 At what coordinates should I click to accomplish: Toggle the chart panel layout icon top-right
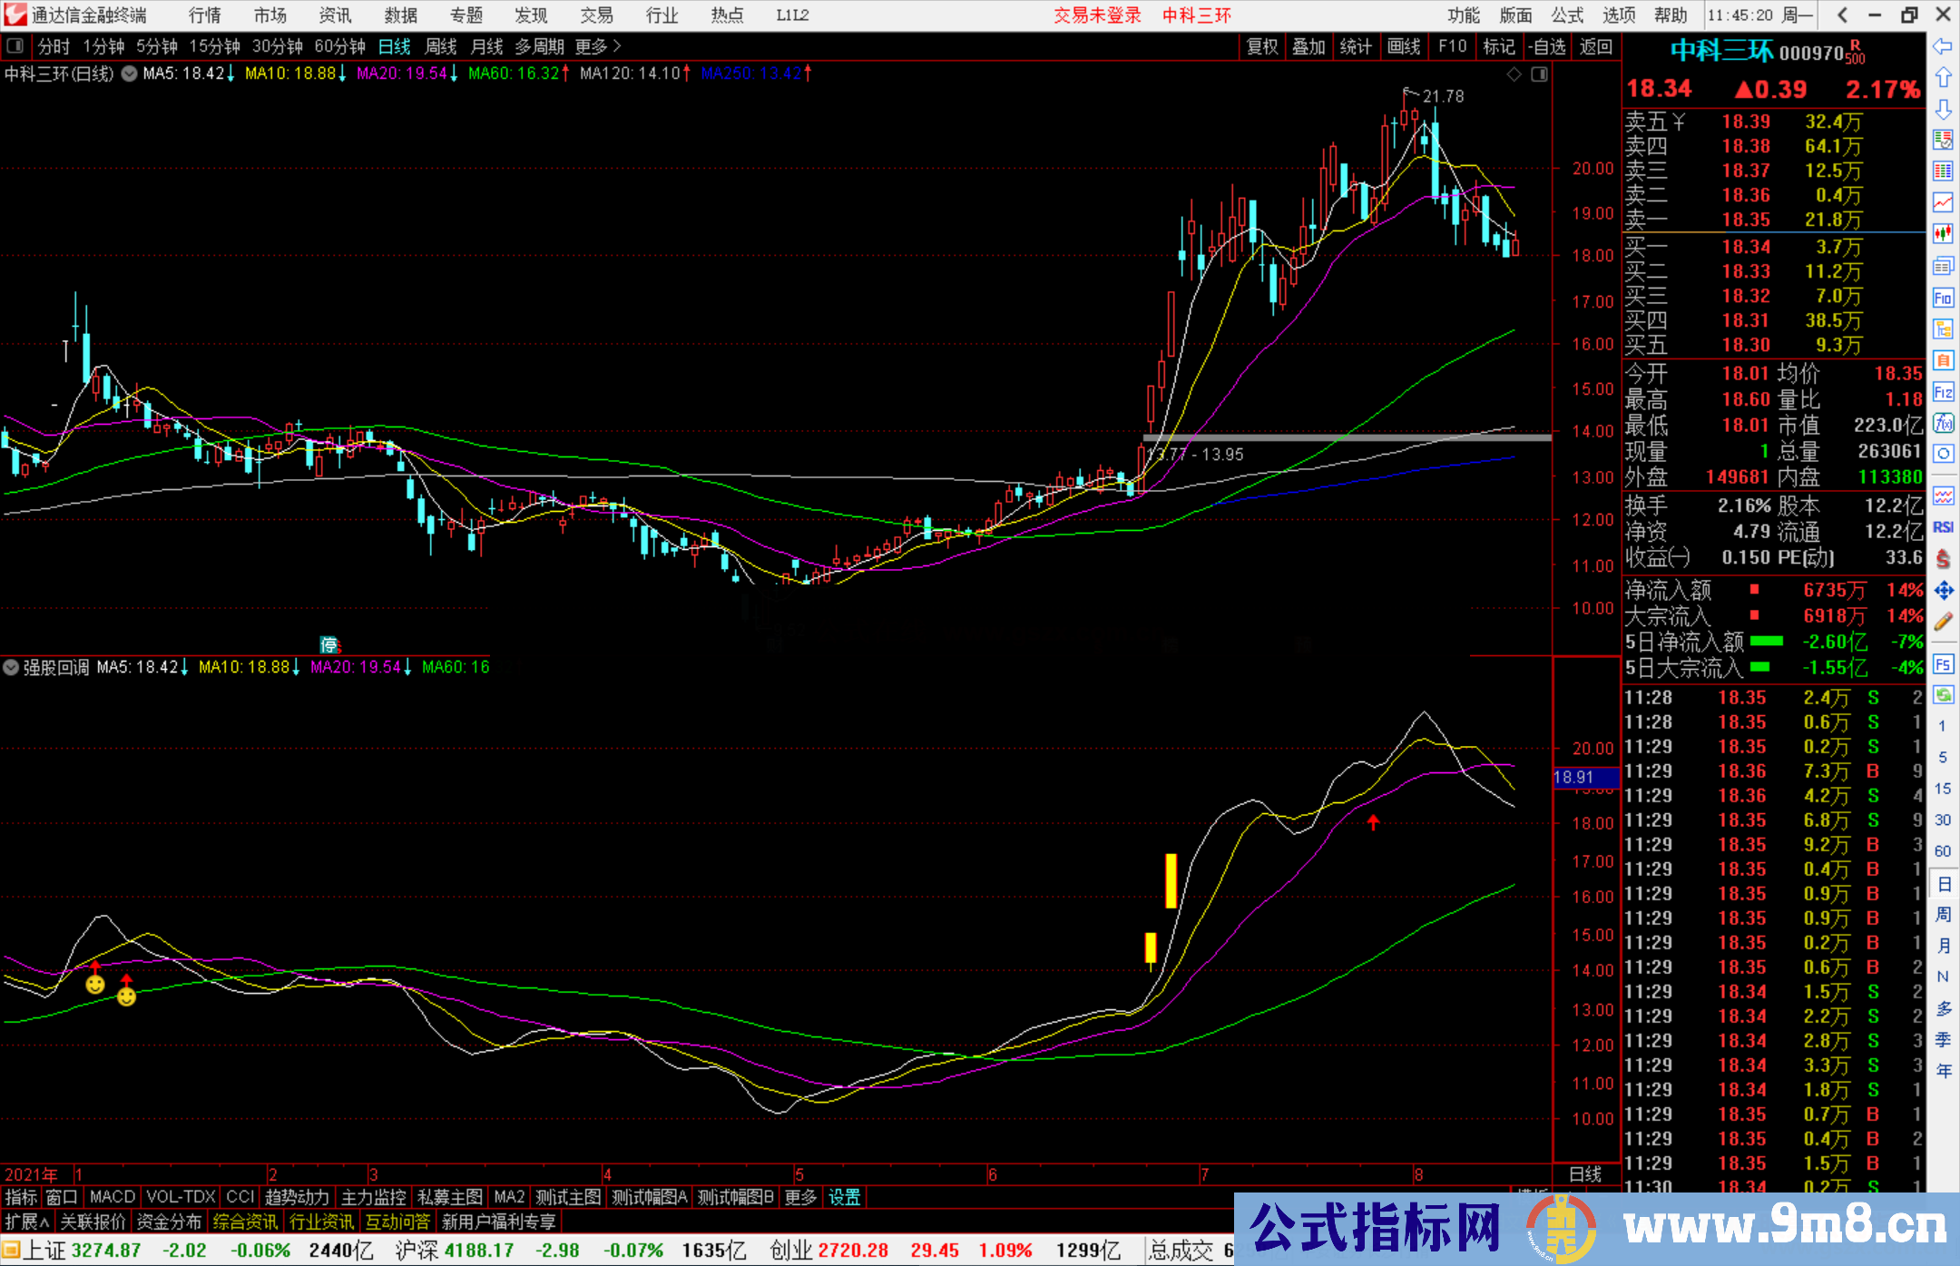(1539, 74)
